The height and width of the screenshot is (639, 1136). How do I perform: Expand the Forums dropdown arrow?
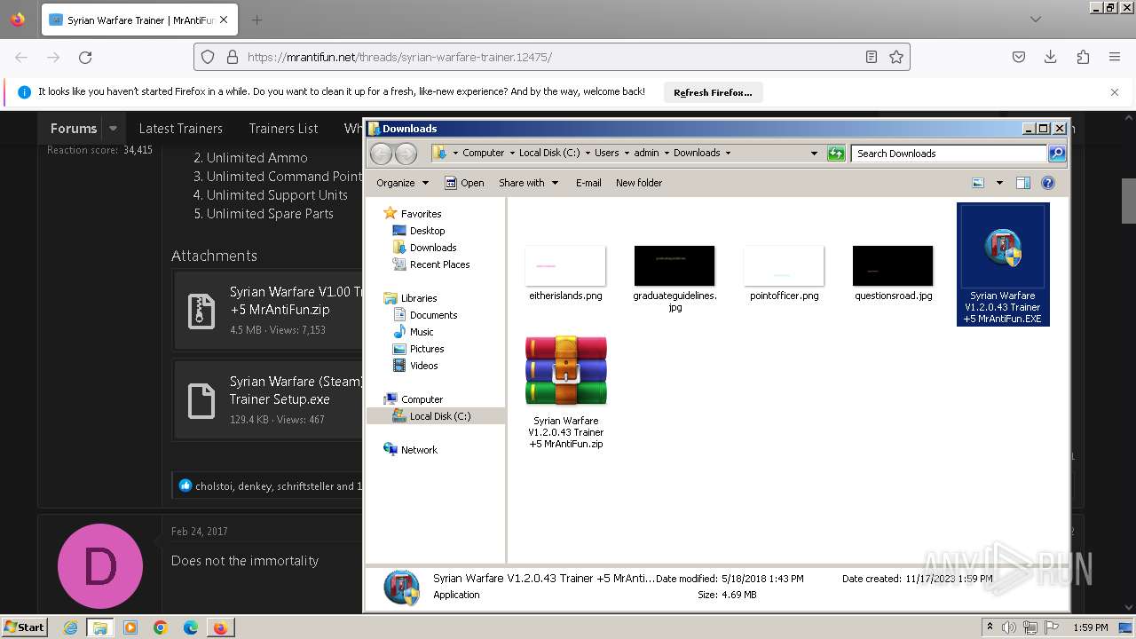coord(113,128)
